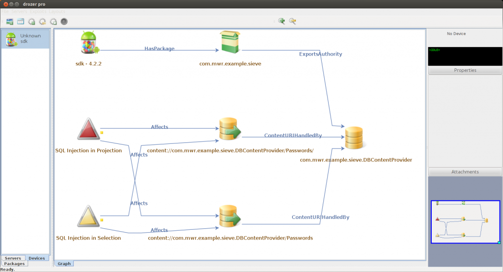Click the 'SQL Injection in Selection' label

tap(88, 238)
